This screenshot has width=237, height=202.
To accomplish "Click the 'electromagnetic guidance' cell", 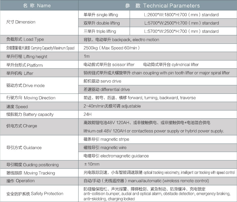I will coord(116,156).
